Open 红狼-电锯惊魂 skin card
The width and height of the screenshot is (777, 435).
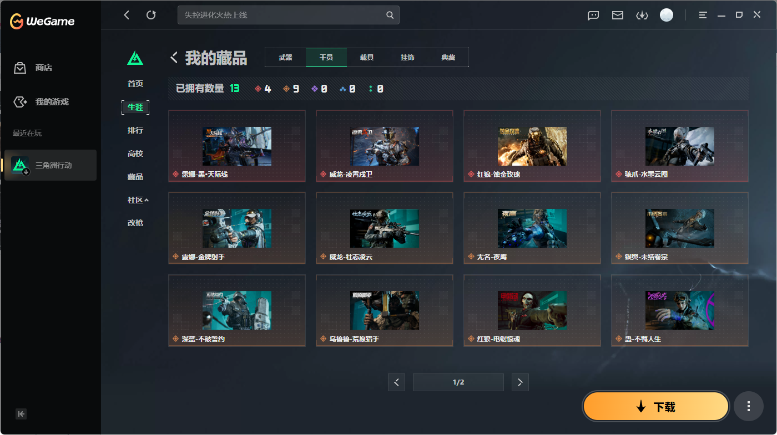(x=532, y=310)
